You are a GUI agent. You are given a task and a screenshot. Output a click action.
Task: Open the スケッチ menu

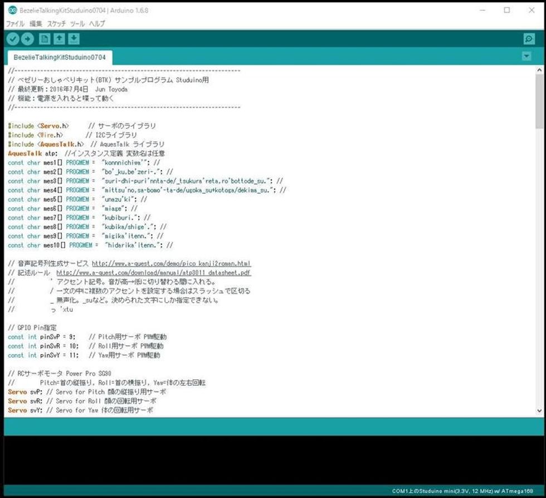point(56,24)
